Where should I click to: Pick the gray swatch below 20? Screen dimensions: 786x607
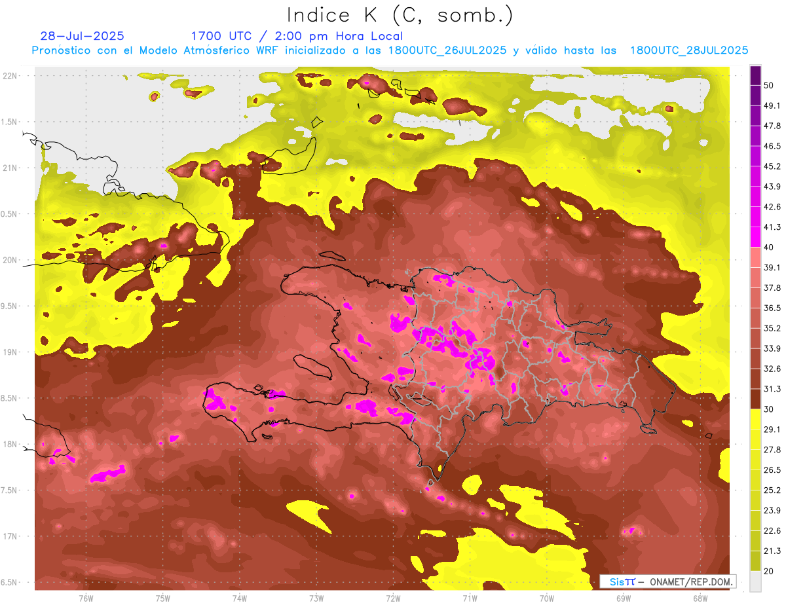click(x=755, y=581)
